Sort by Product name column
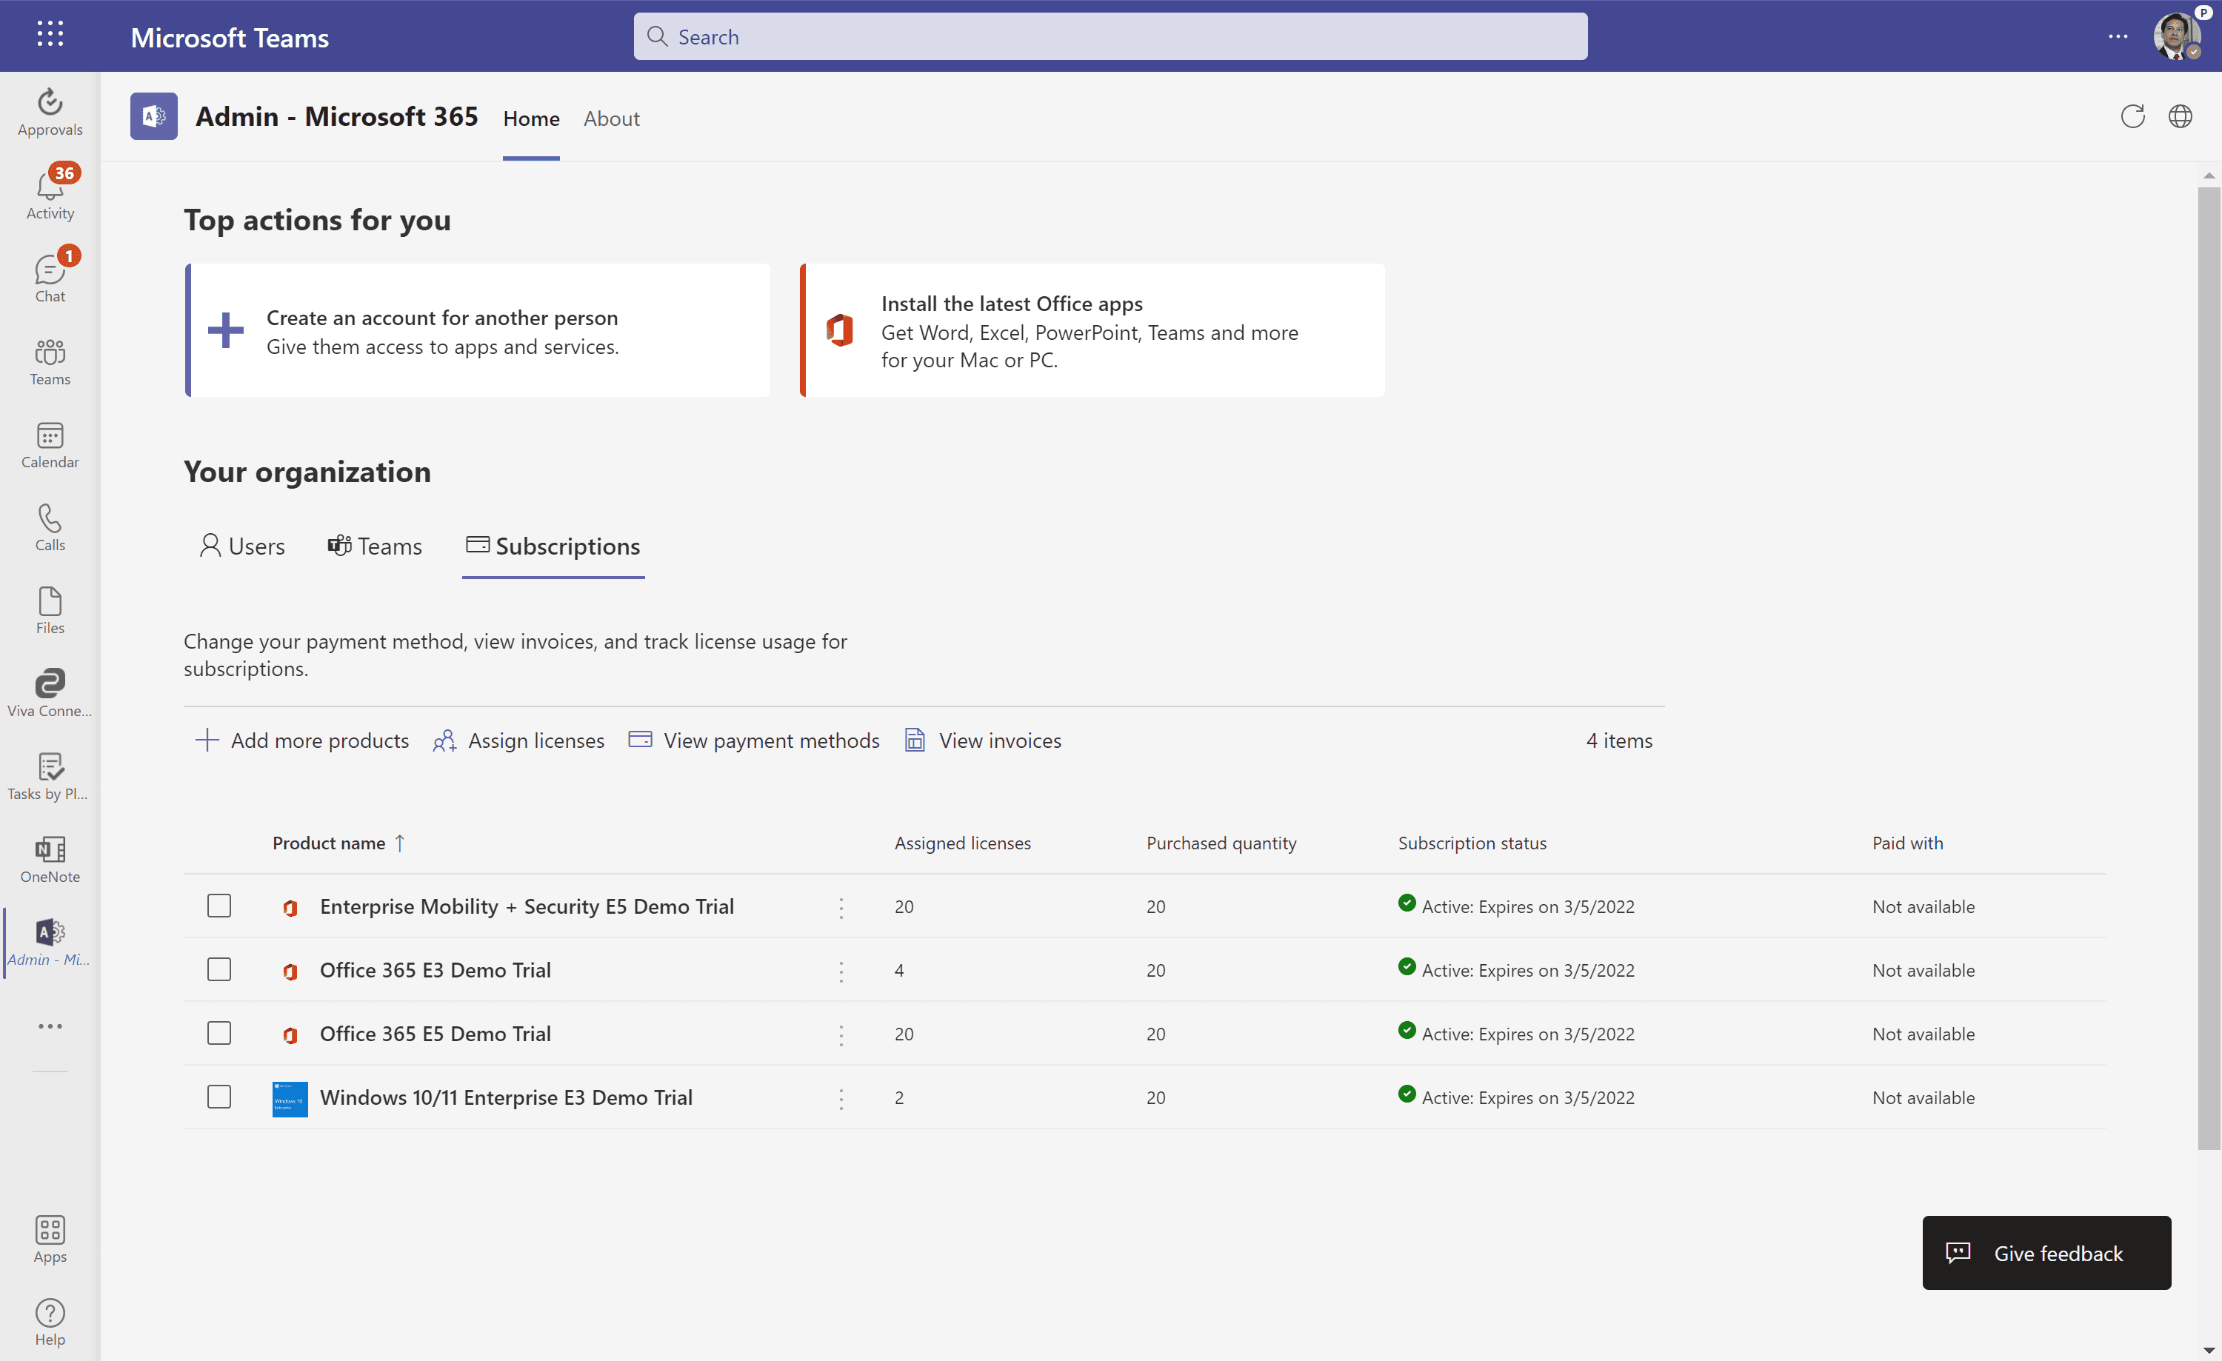The image size is (2222, 1361). pyautogui.click(x=338, y=843)
